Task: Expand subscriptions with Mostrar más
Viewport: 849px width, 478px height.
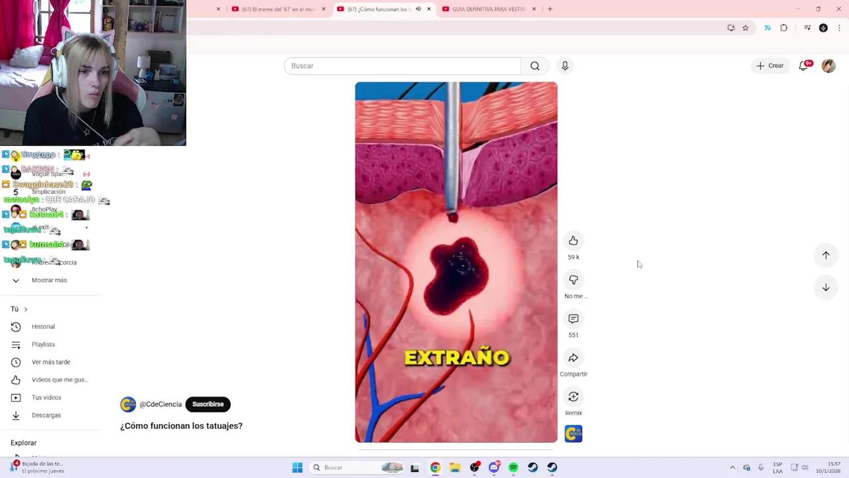Action: 50,280
